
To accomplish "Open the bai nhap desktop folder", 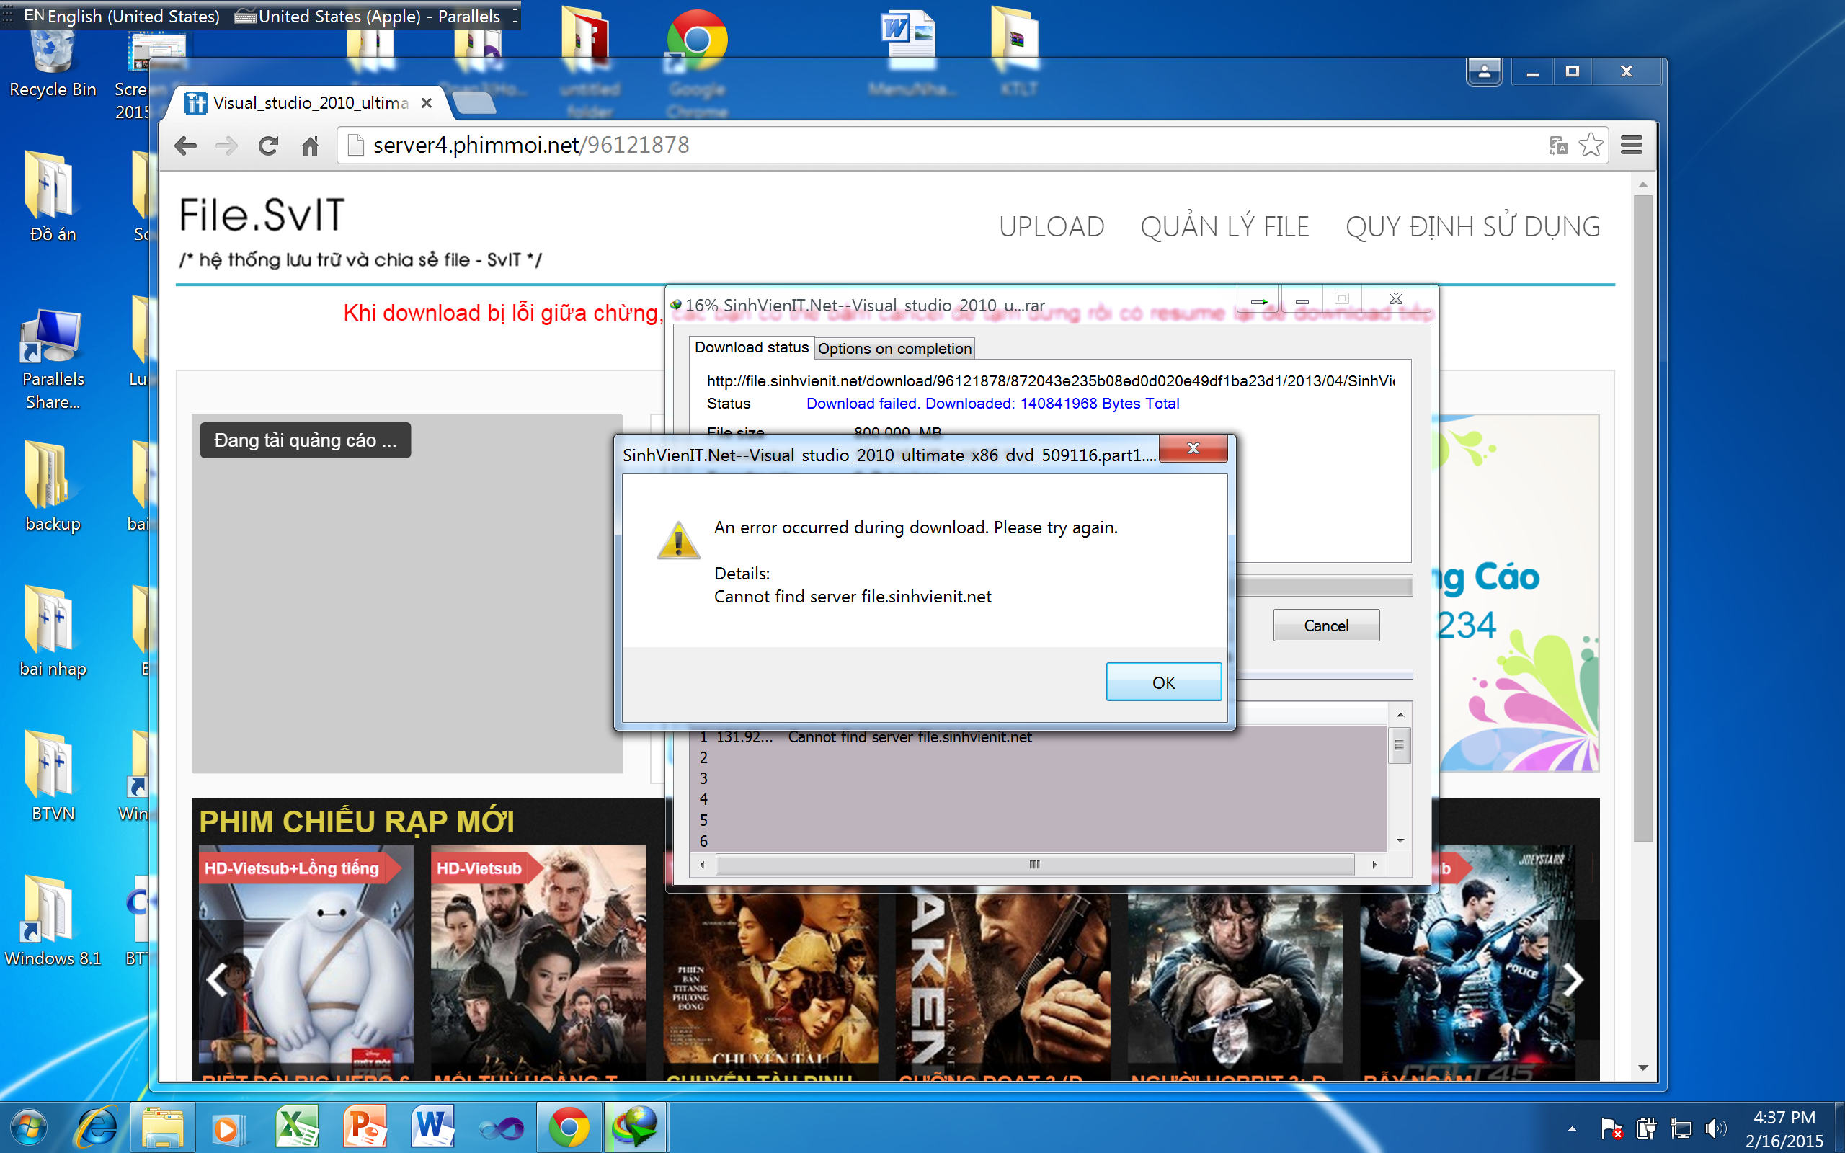I will point(53,631).
